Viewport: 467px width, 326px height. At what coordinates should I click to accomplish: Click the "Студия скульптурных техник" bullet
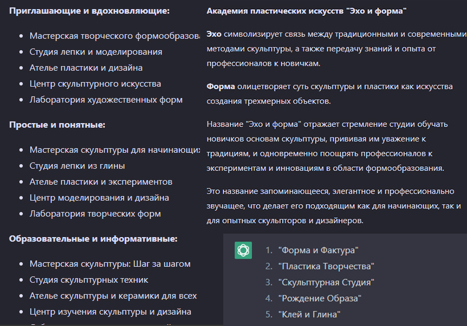89,280
